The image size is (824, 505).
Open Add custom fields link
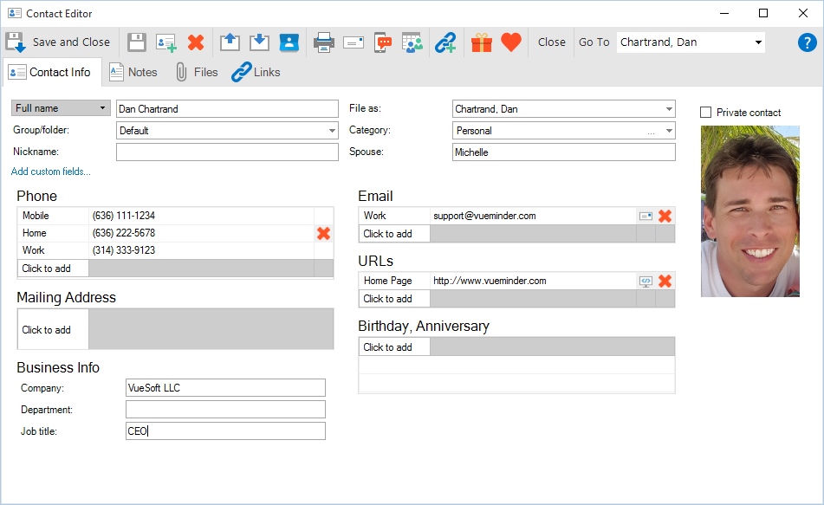pyautogui.click(x=49, y=172)
